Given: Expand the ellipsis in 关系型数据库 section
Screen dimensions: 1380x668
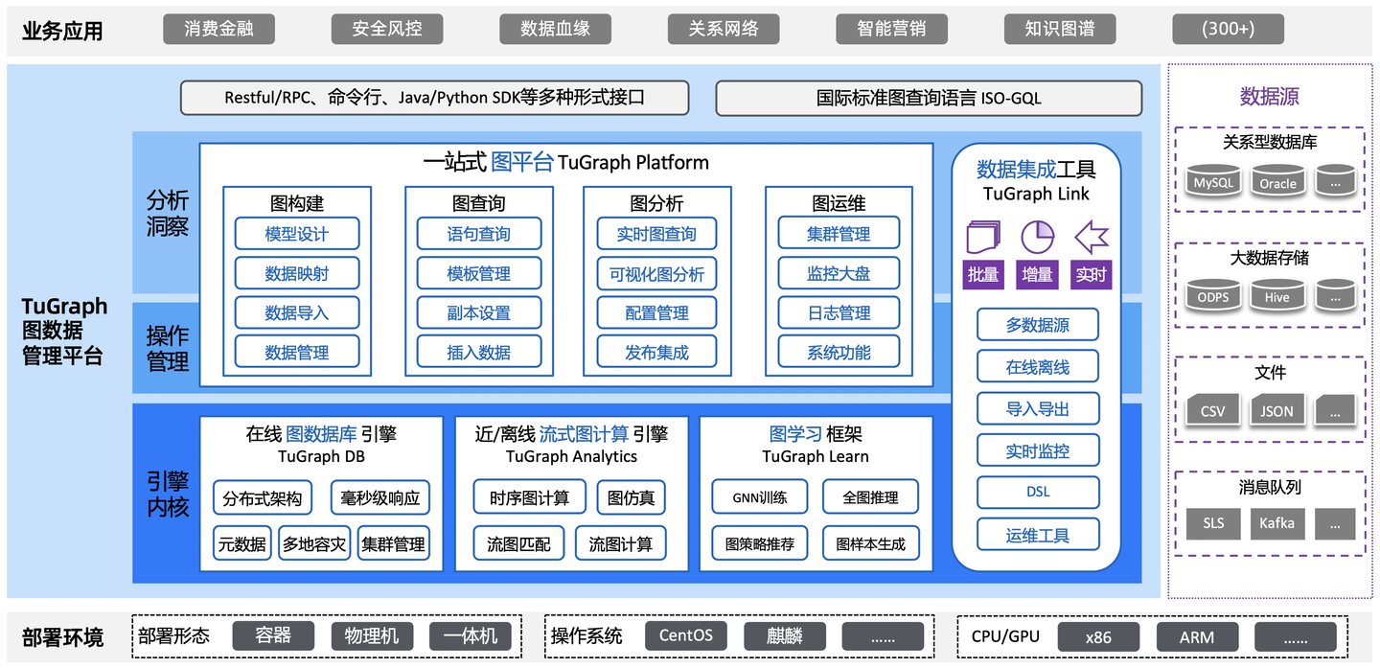Looking at the screenshot, I should tap(1334, 181).
